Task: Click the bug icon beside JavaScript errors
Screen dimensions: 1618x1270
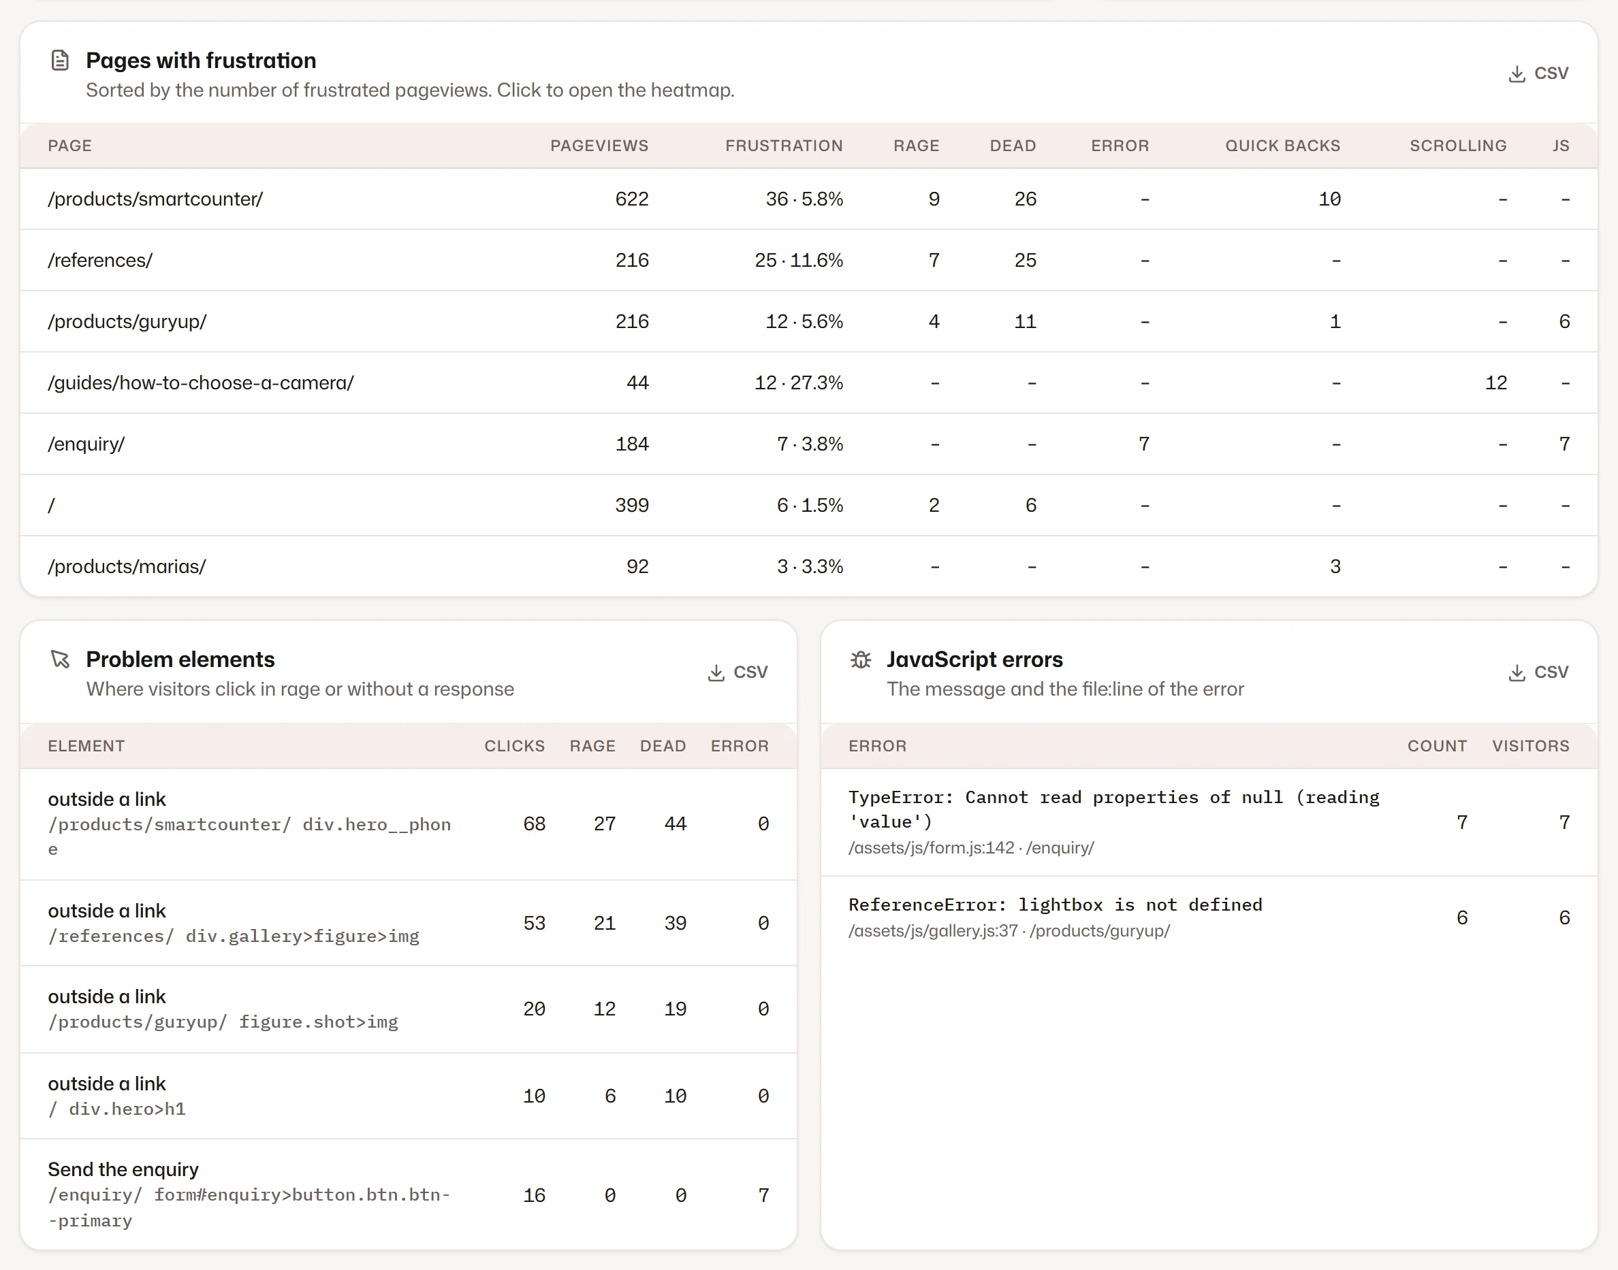Action: [861, 659]
